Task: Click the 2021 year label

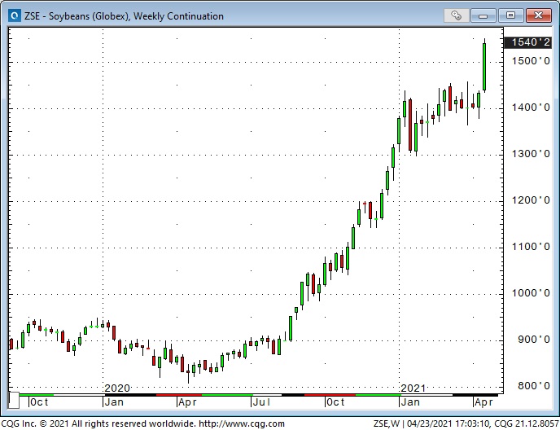Action: [x=413, y=388]
